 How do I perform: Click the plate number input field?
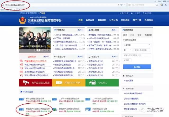(x=142, y=50)
